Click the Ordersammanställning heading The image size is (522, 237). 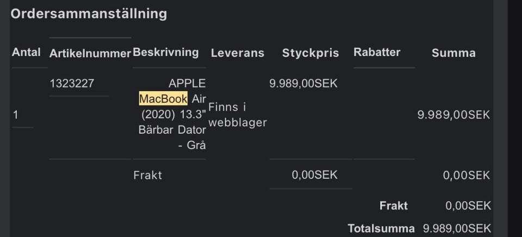click(89, 14)
